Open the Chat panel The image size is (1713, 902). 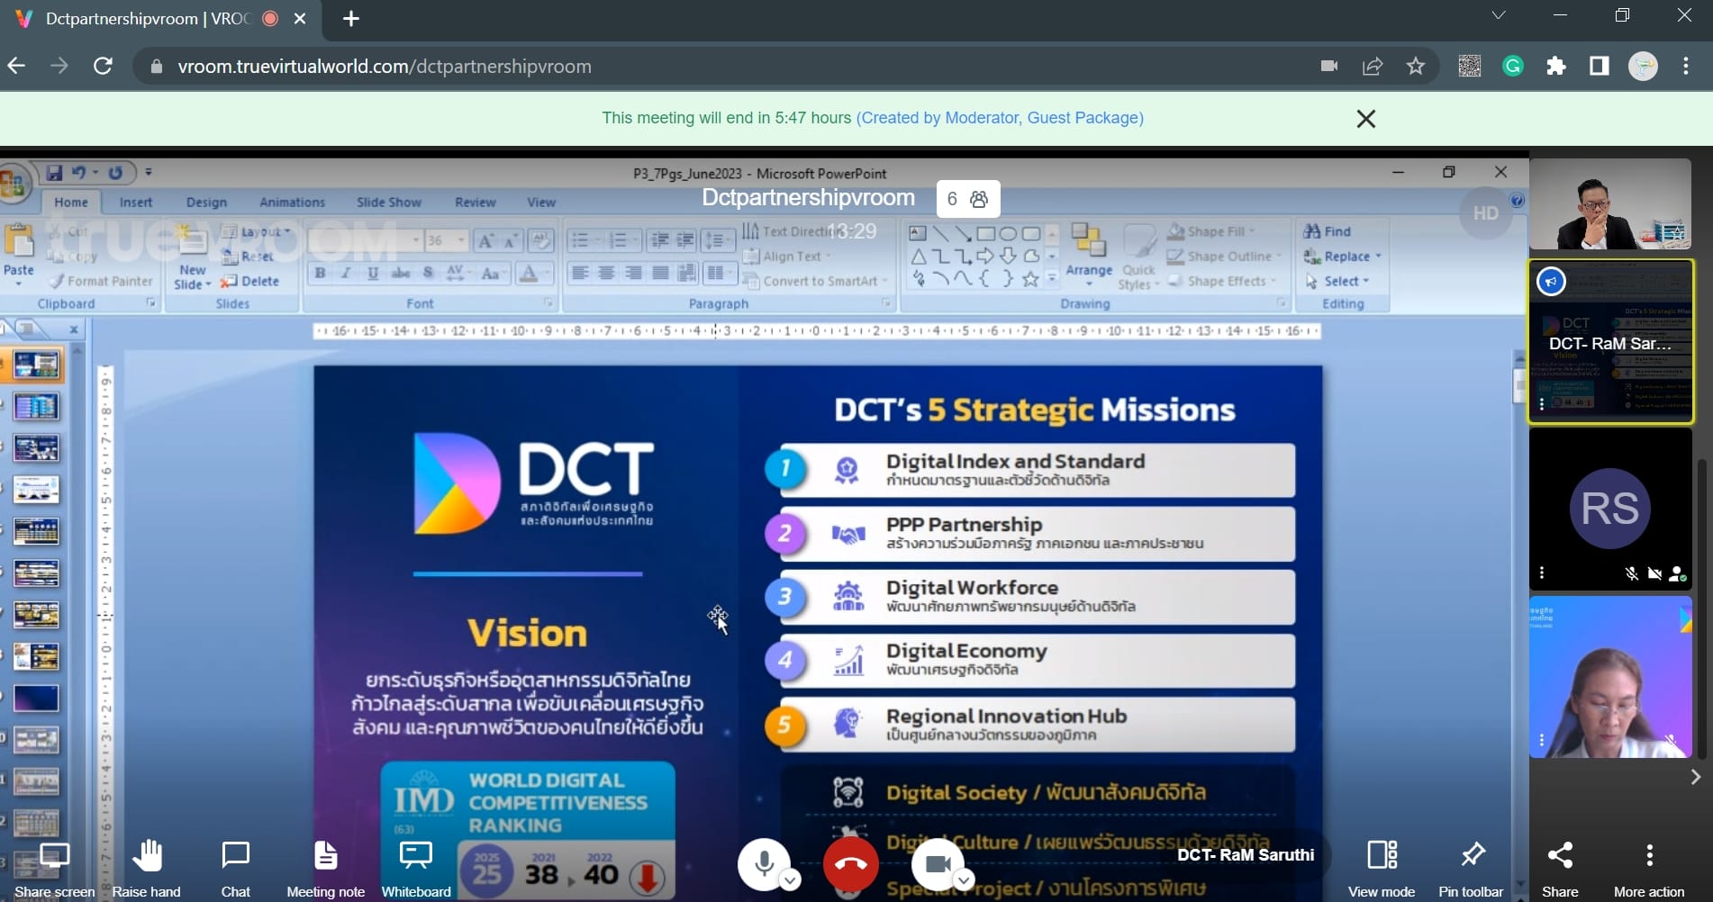[235, 855]
